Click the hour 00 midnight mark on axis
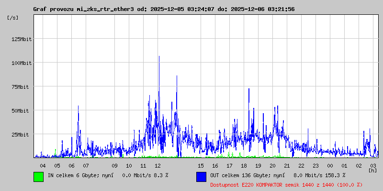Image resolution: width=383 pixels, height=191 pixels. [x=330, y=165]
